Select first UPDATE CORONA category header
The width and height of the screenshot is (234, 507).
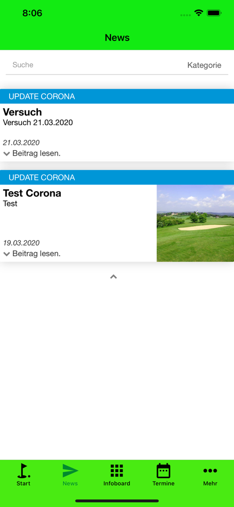coord(117,96)
